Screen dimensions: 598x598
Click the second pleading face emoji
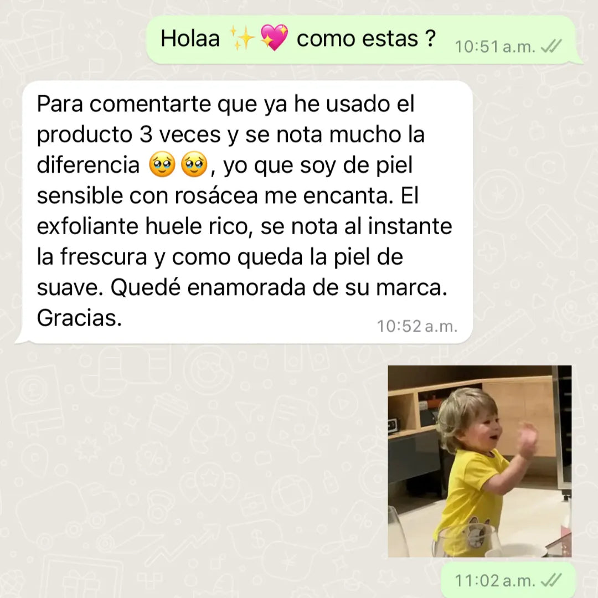(194, 165)
